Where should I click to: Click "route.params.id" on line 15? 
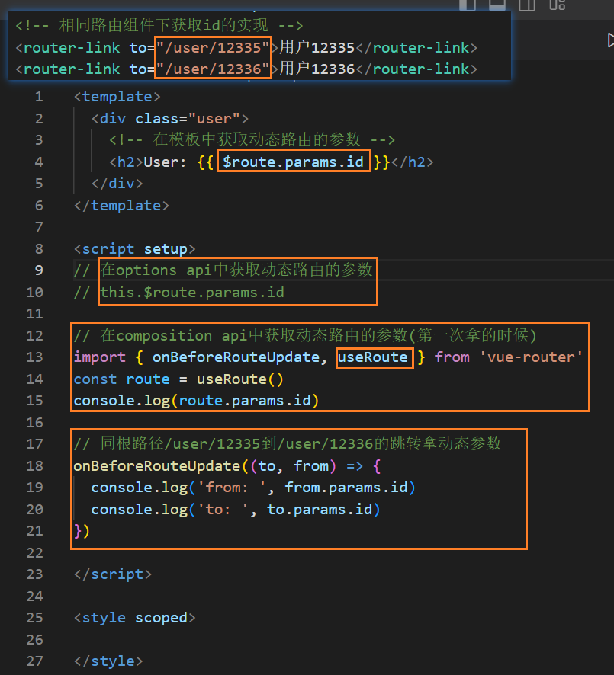[x=245, y=401]
